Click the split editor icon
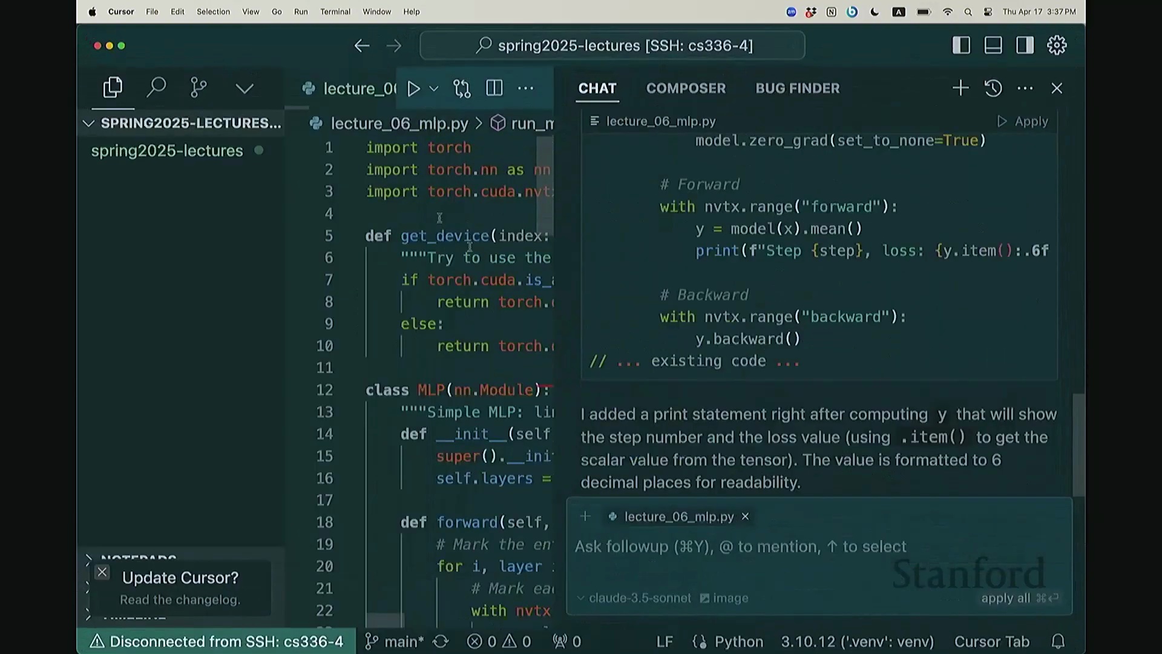1162x654 pixels. click(x=494, y=88)
